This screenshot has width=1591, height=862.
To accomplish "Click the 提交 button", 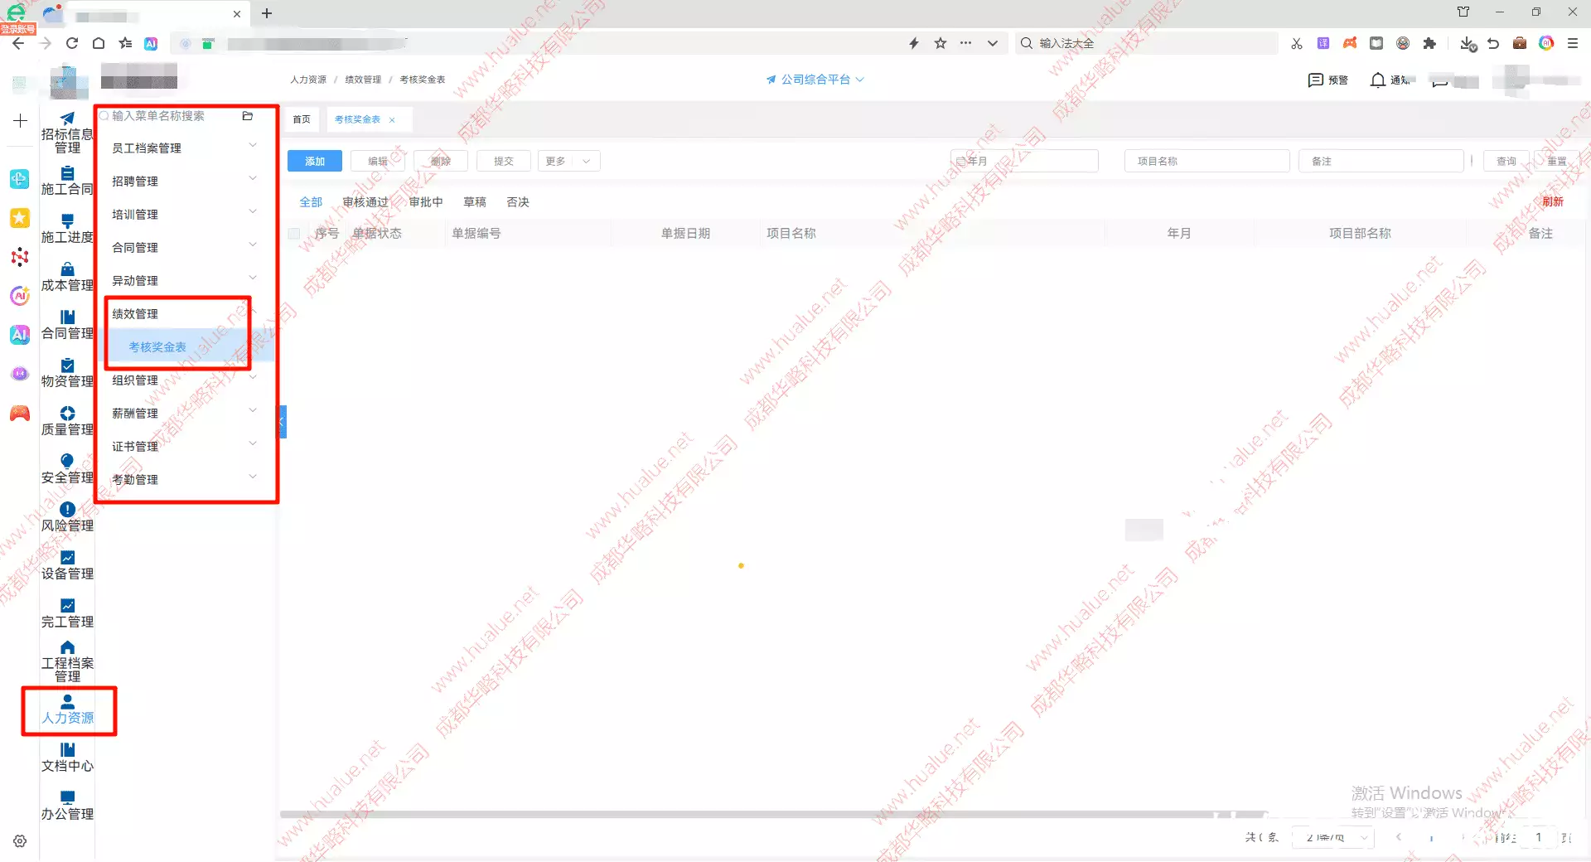I will [x=504, y=161].
